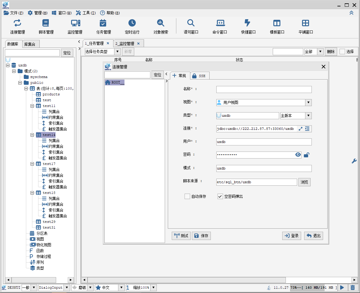Screen dimensions: 360x293
Task: Click the list-indent icon in 连接 field
Action: click(307, 129)
